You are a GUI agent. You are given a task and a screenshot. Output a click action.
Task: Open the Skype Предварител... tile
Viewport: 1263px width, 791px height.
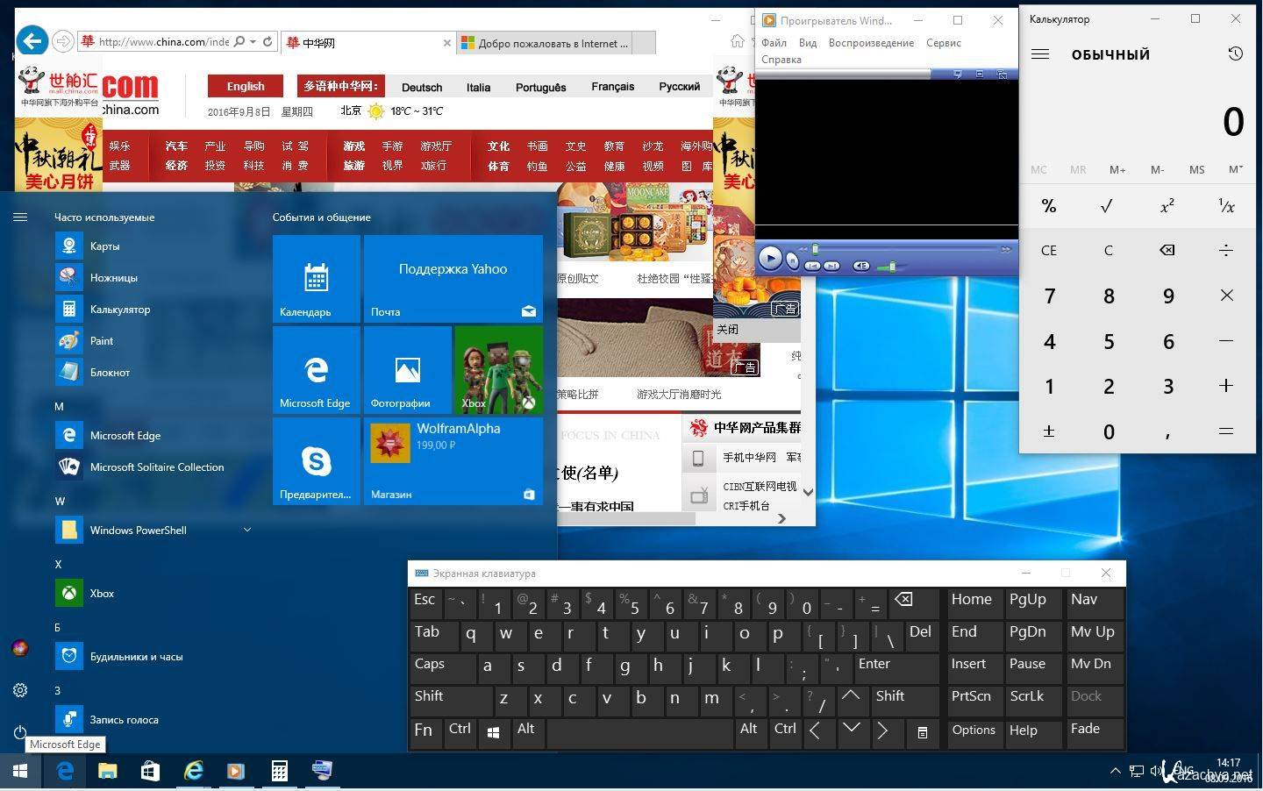click(x=317, y=461)
